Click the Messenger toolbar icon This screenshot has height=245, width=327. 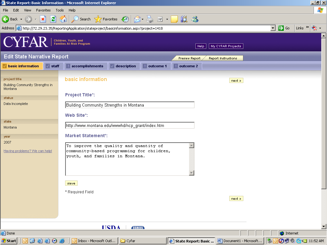(x=195, y=19)
